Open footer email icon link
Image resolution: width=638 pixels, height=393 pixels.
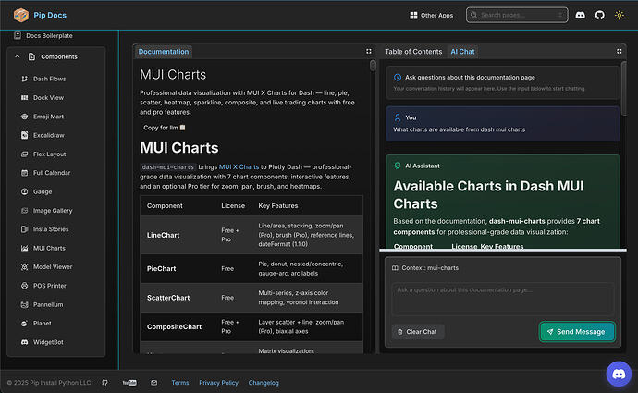pos(153,383)
